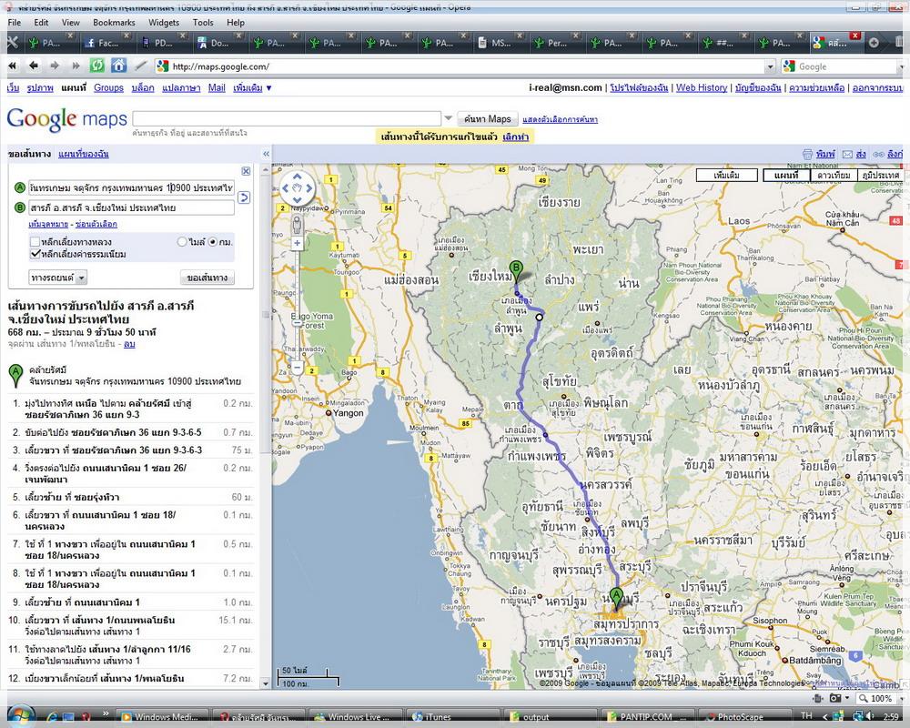
Task: Click the Rewind navigation button
Action: pos(12,66)
